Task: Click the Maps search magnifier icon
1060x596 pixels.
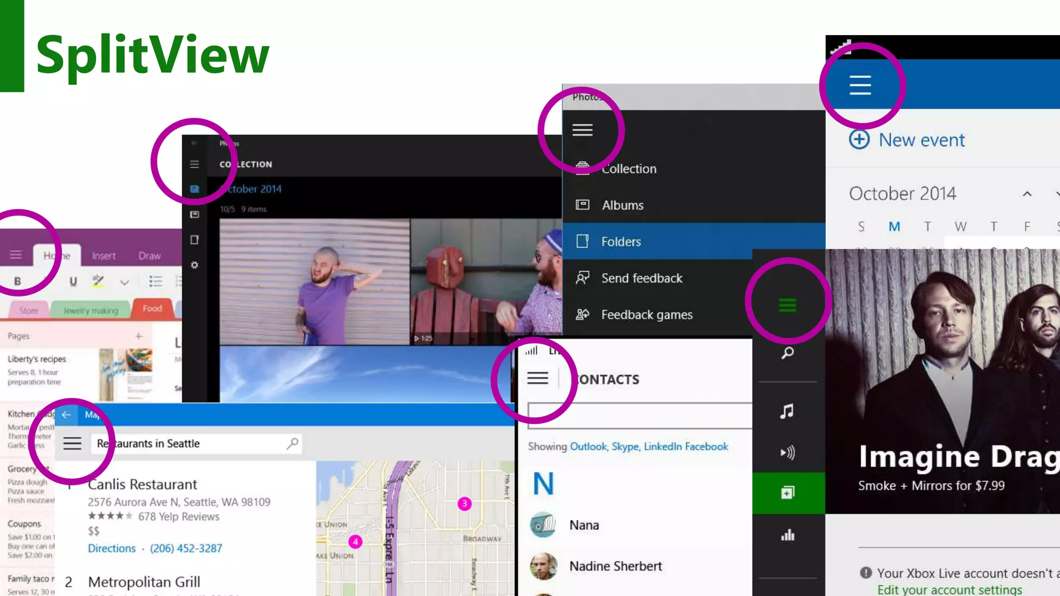Action: click(292, 443)
